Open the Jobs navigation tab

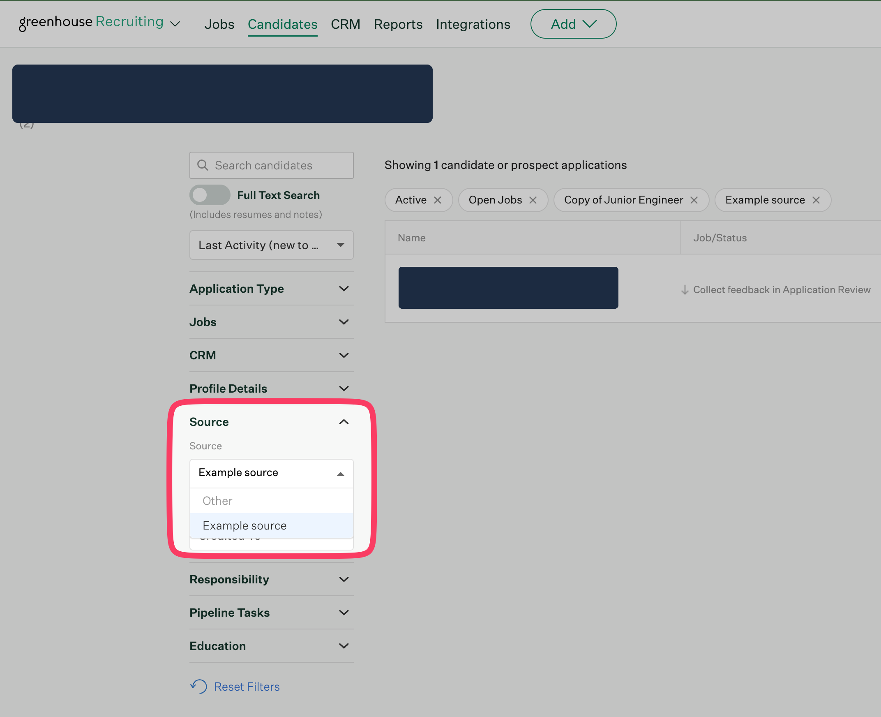coord(219,24)
